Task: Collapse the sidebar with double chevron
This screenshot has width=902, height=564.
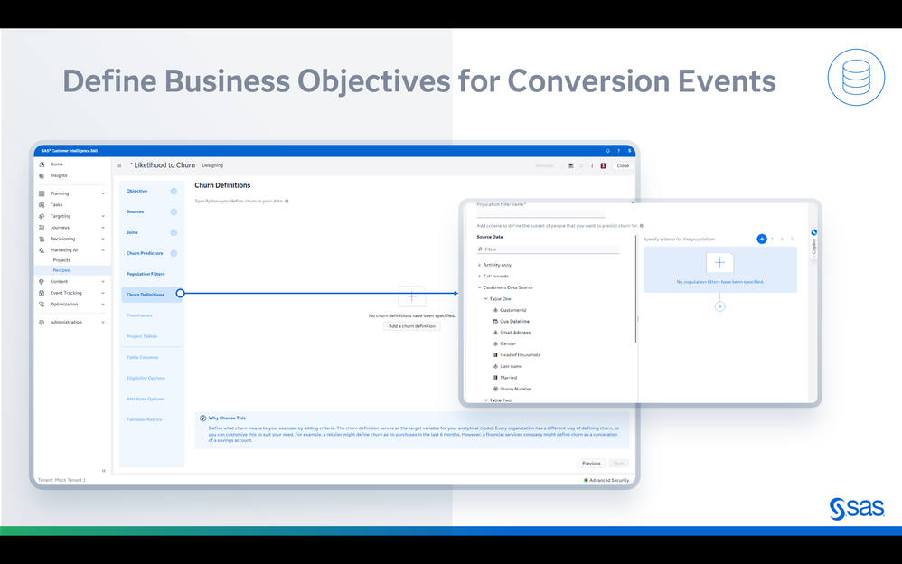Action: point(104,471)
